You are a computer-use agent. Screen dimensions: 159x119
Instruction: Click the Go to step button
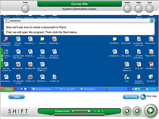click(131, 97)
